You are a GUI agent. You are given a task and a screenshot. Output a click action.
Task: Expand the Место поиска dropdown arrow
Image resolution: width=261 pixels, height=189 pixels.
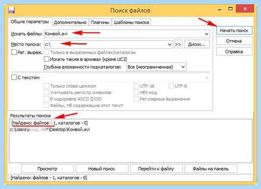170,45
